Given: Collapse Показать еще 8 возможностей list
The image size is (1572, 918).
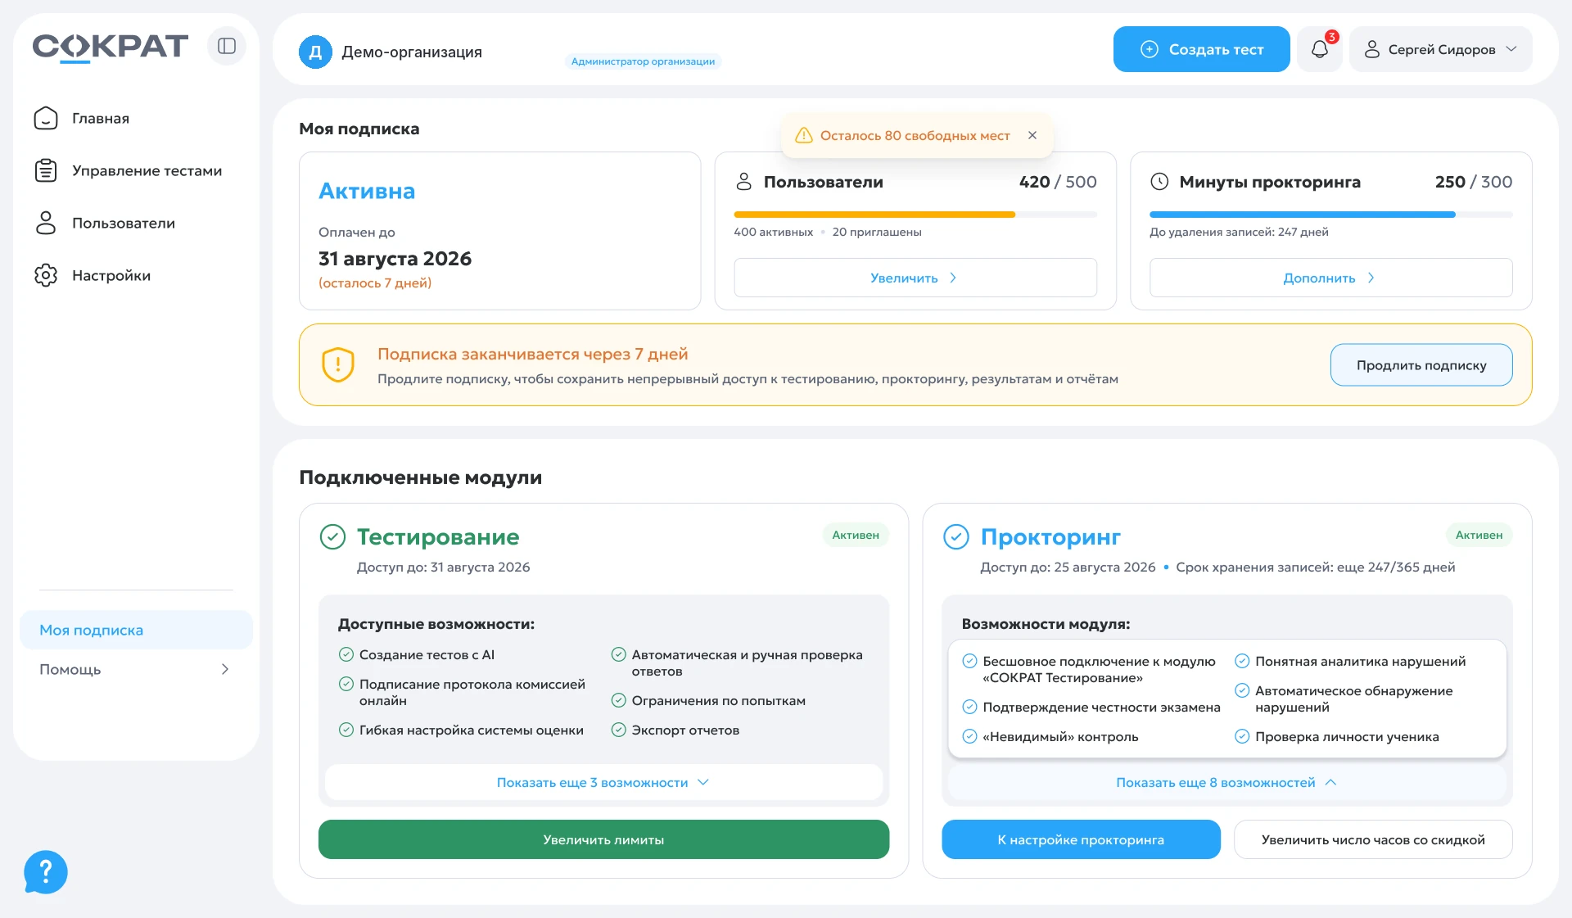Looking at the screenshot, I should tap(1226, 782).
